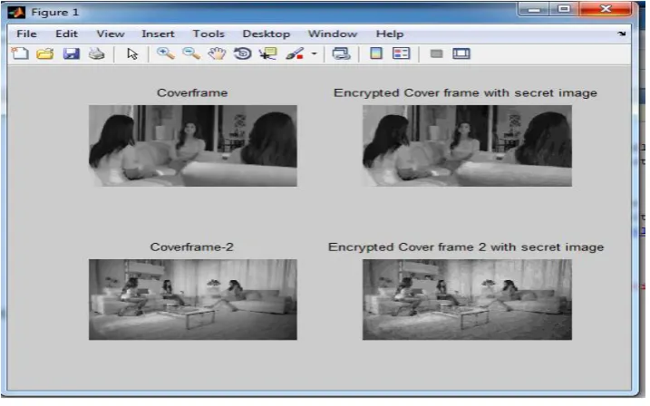
Task: Open the View menu
Action: (111, 34)
